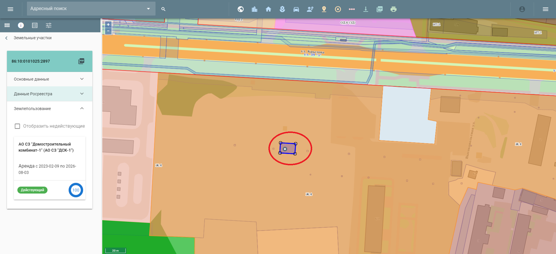Click the download arrow icon in the toolbar

point(365,9)
